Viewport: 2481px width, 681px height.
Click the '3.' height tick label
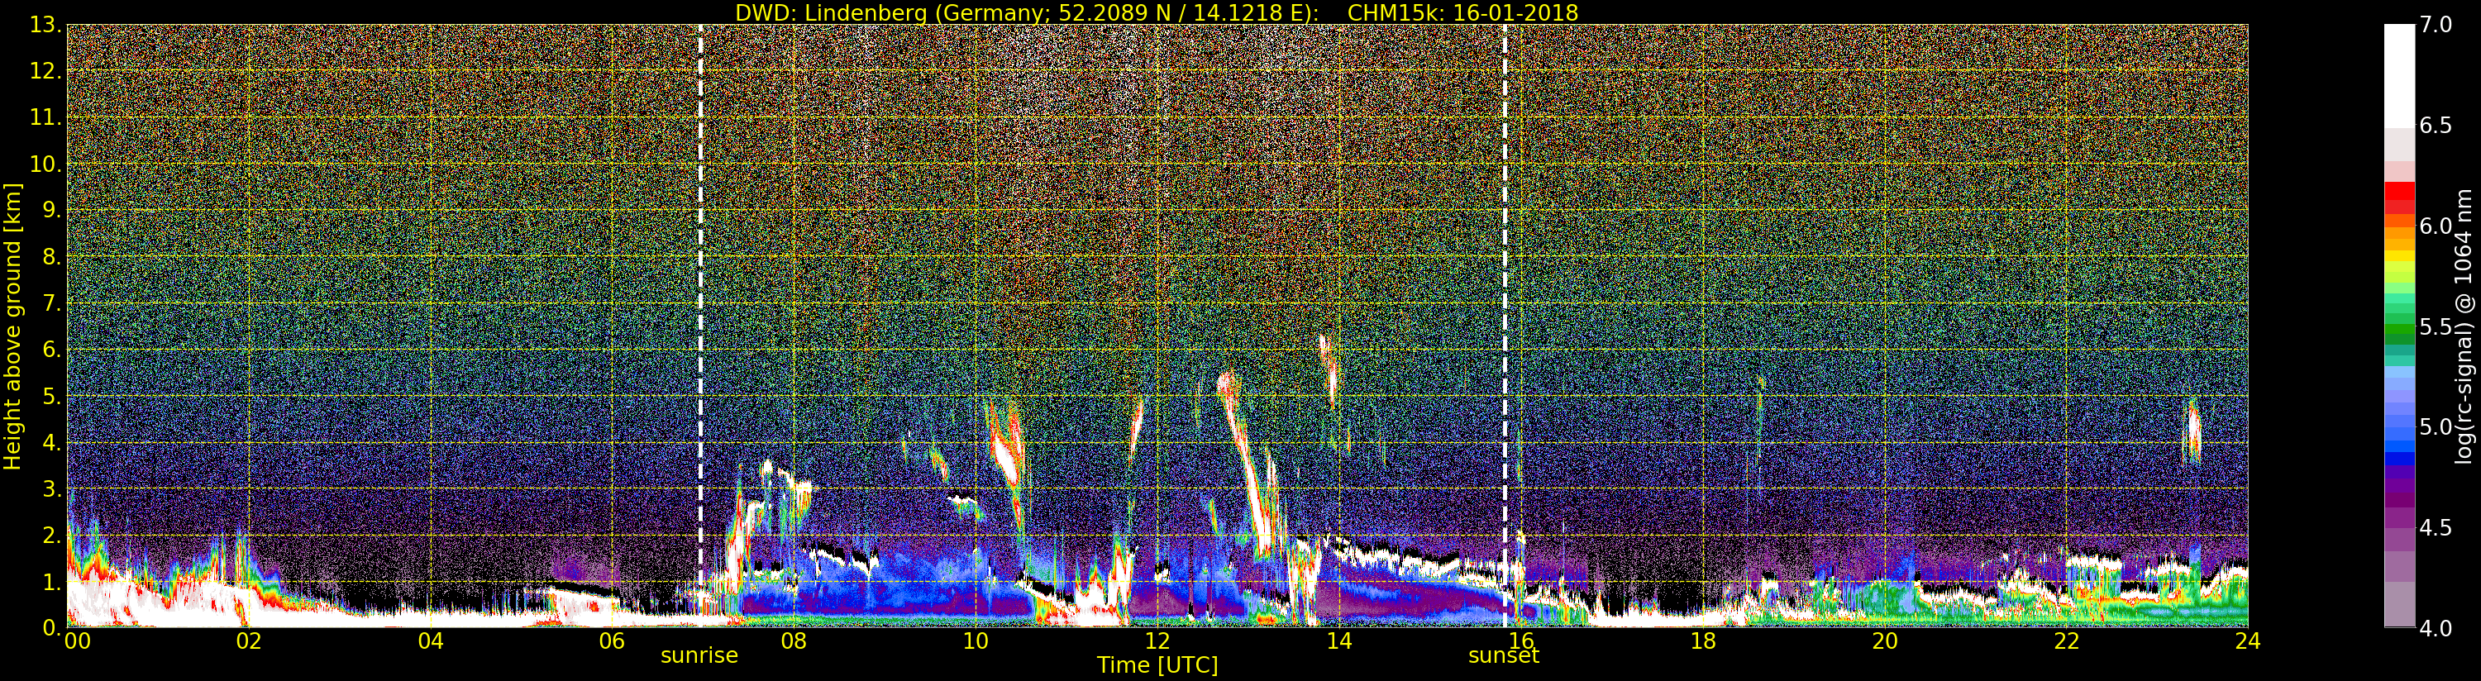(x=52, y=489)
